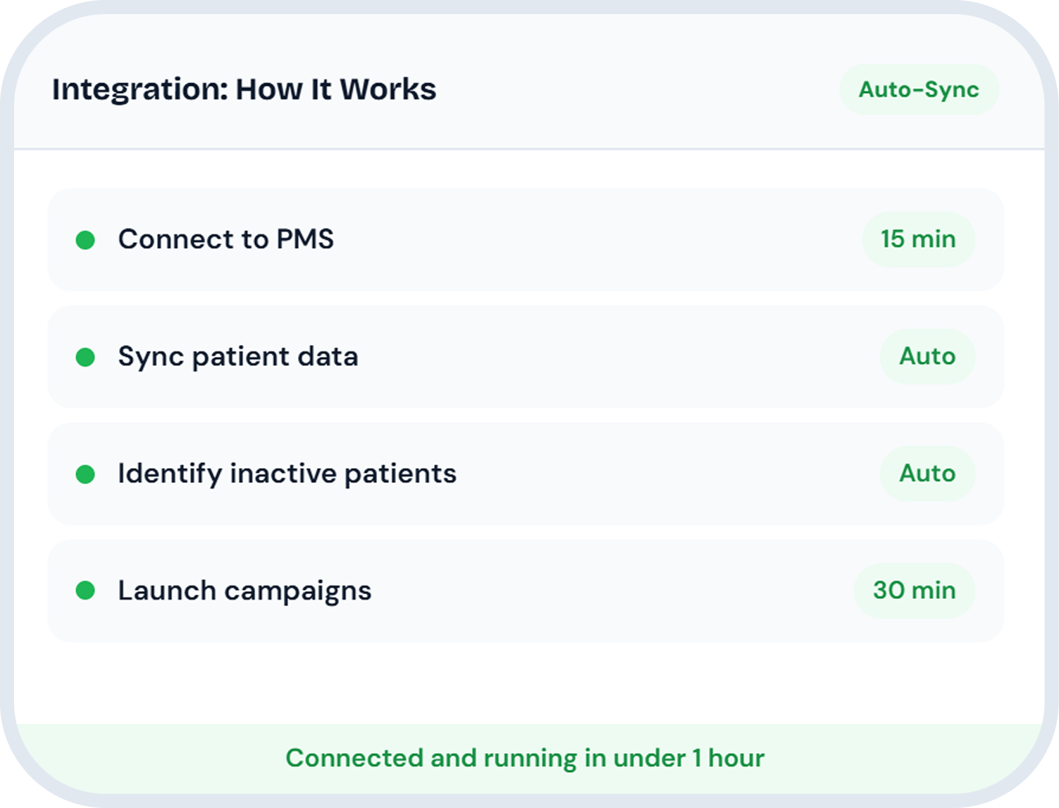
Task: Click the word PMS in the first step
Action: (305, 239)
